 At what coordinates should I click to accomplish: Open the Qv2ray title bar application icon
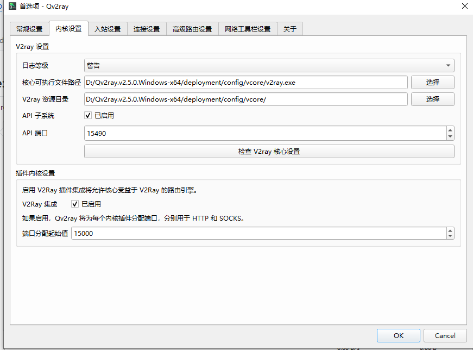13,6
